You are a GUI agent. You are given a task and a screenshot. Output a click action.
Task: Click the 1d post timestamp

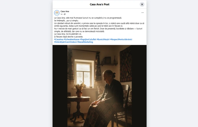tap(61, 14)
